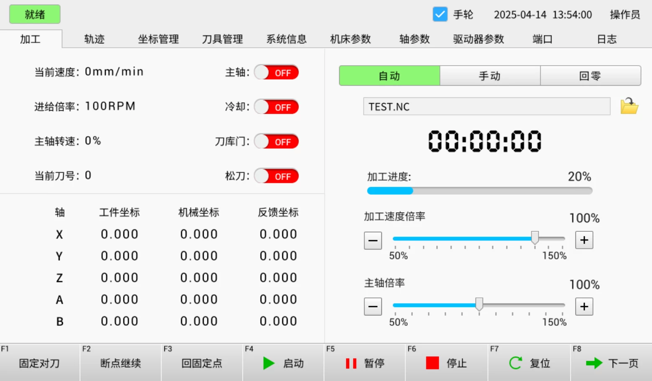
Task: Toggle the 松刀 tool release switch
Action: 276,176
